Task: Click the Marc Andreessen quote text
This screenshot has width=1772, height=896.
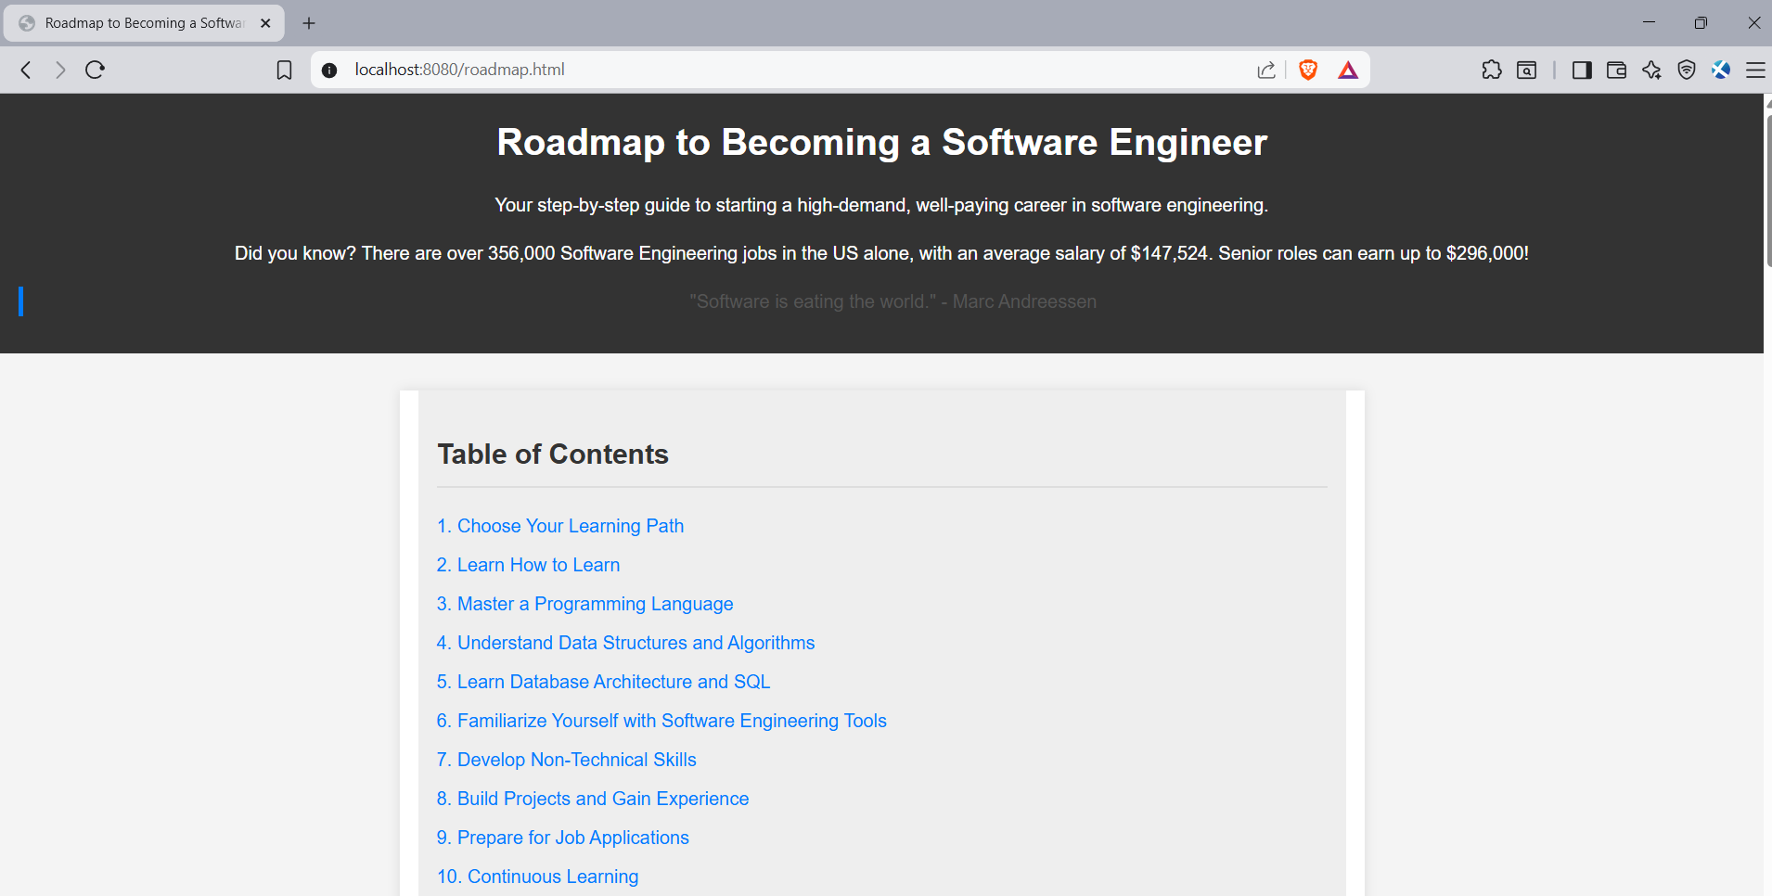Action: (x=892, y=301)
